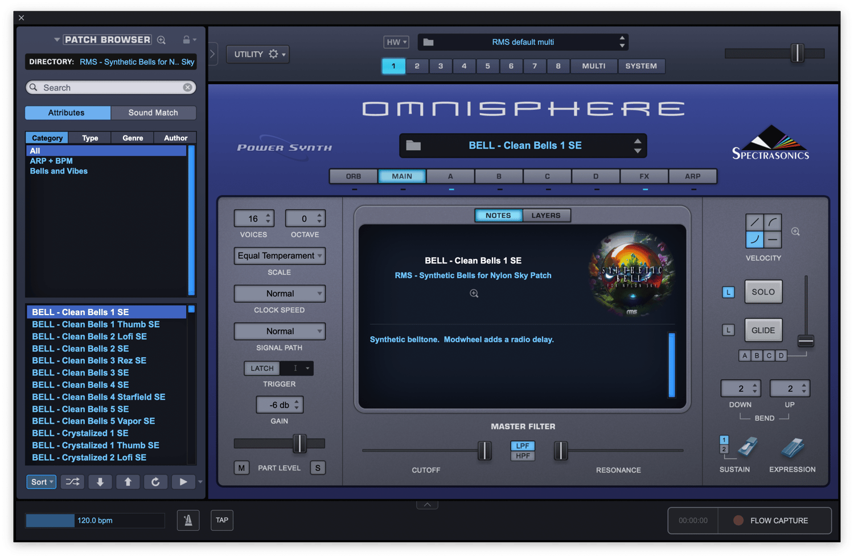Shuffle patches with the shuffle icon
This screenshot has height=558, width=854.
pos(72,482)
